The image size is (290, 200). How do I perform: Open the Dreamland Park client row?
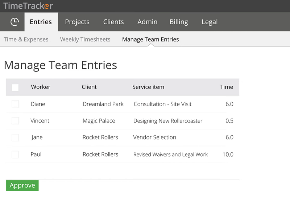pos(123,104)
